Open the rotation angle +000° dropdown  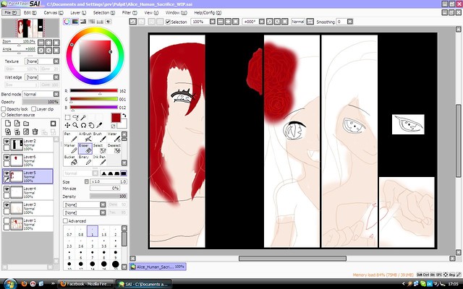262,22
